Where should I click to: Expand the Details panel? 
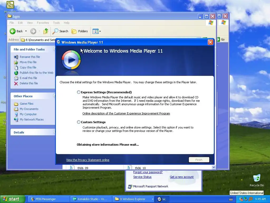coord(54,132)
